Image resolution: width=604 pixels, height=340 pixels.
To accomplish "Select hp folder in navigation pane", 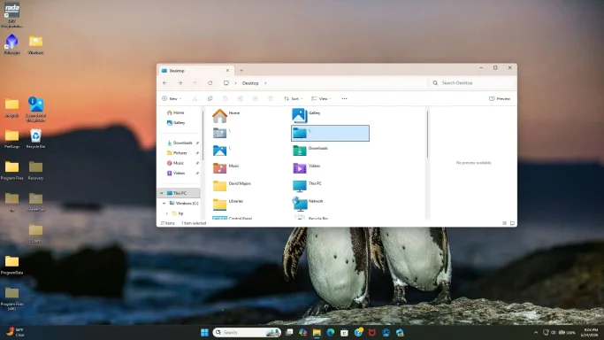I will pos(178,213).
